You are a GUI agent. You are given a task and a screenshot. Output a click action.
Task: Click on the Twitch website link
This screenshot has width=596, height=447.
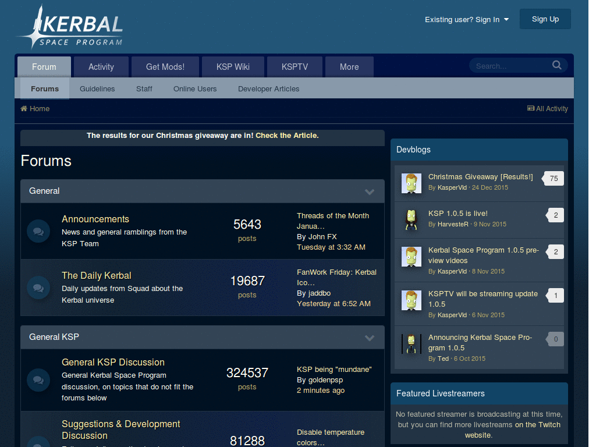click(x=513, y=430)
